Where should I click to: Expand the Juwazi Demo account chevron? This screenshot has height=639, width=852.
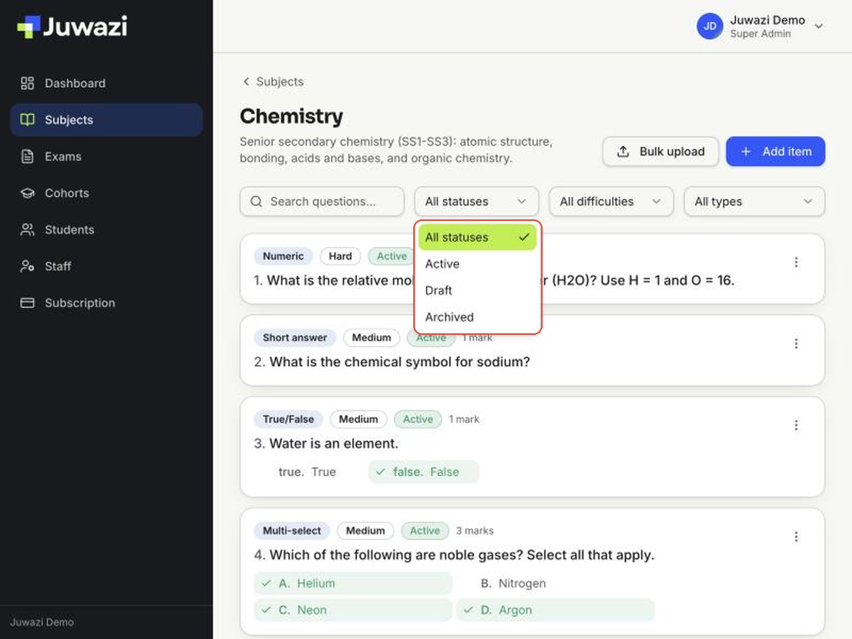pyautogui.click(x=819, y=26)
